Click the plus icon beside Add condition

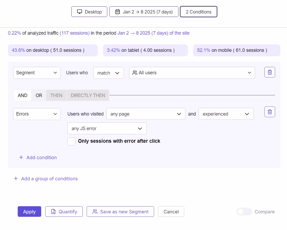[21, 157]
